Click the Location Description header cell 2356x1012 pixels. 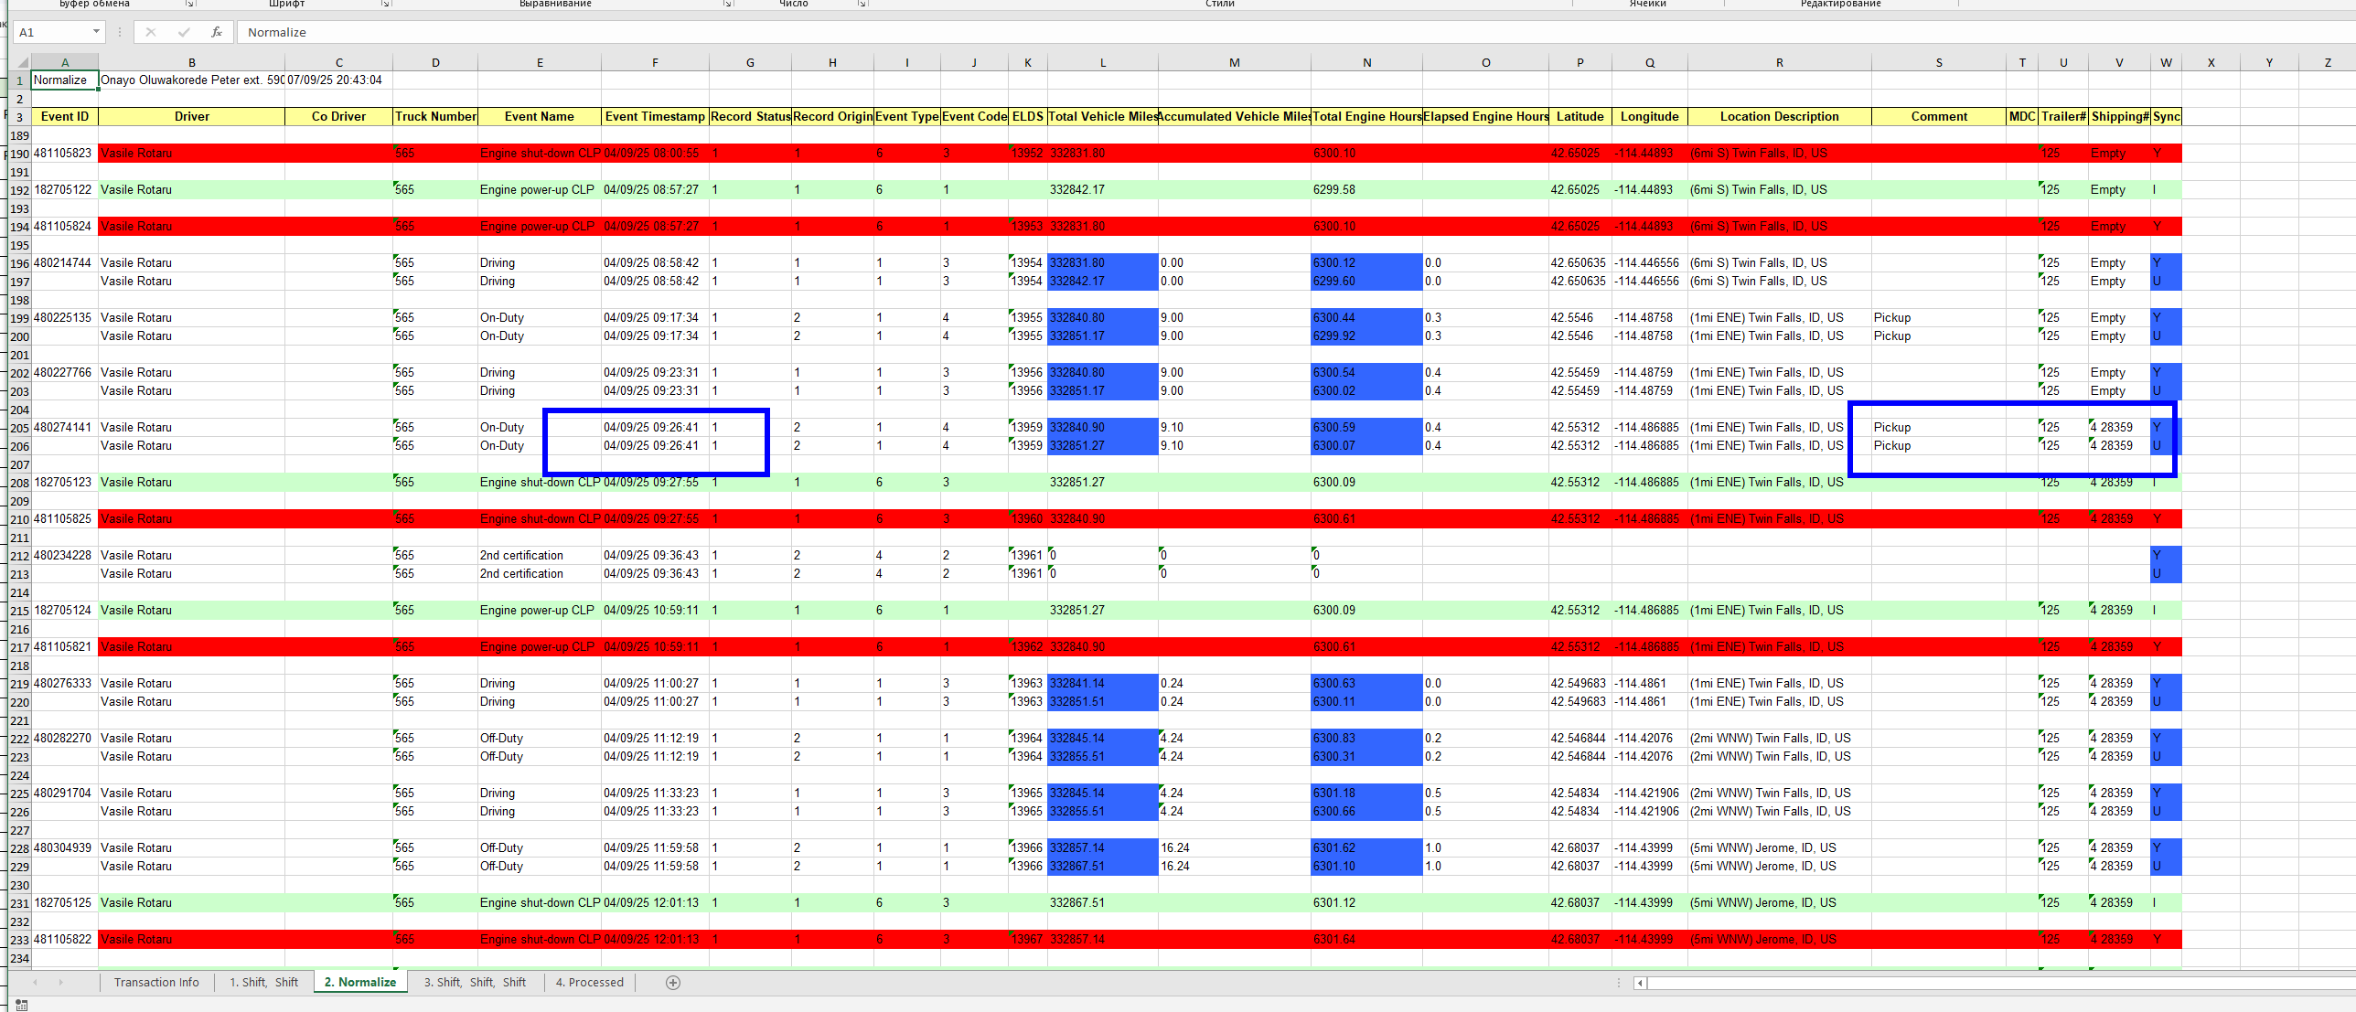point(1779,116)
